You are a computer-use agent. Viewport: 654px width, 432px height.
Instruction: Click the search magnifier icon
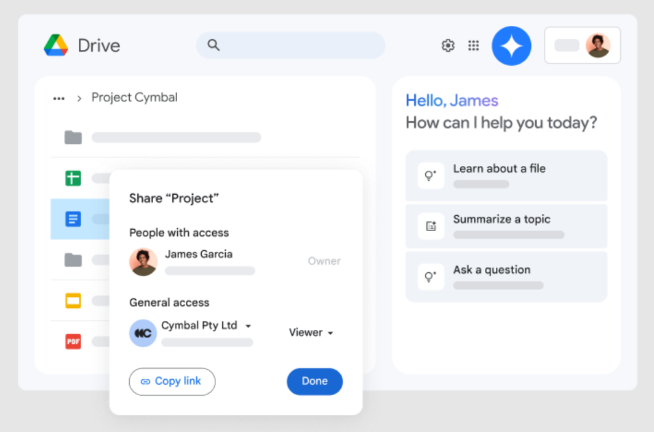(213, 45)
